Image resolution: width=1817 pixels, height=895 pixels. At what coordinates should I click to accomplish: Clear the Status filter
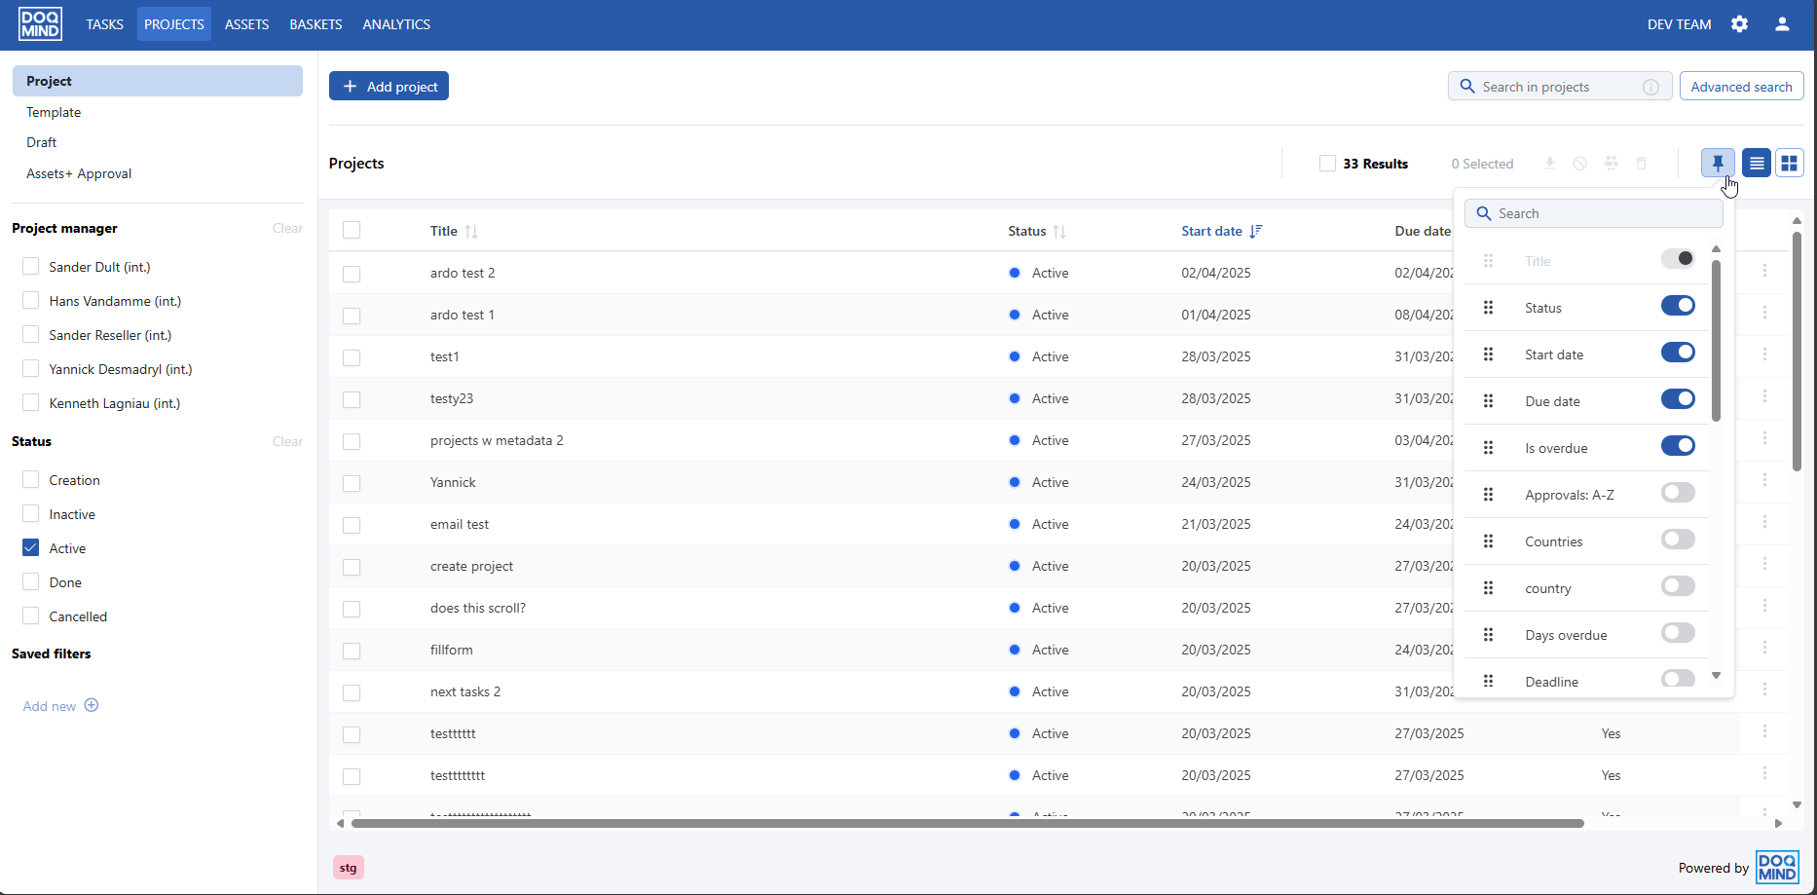pos(287,441)
